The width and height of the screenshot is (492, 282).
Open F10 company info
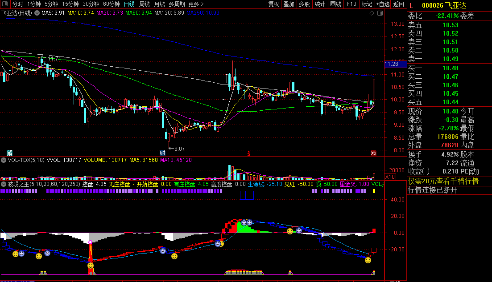(x=351, y=4)
